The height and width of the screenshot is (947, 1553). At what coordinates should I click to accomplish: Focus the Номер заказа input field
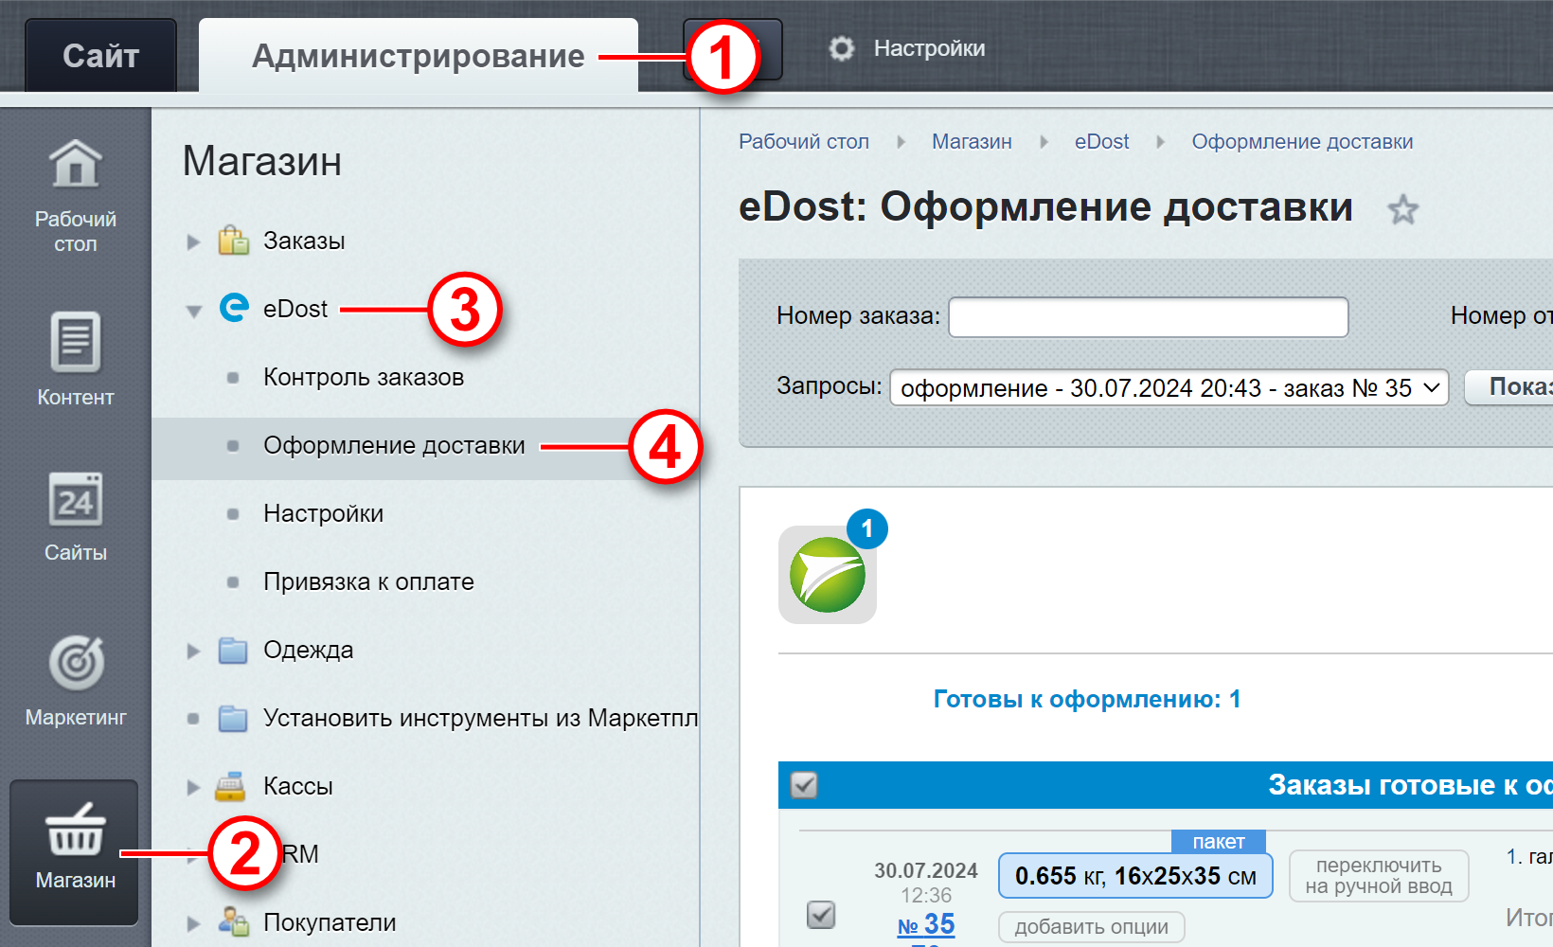tap(1149, 317)
